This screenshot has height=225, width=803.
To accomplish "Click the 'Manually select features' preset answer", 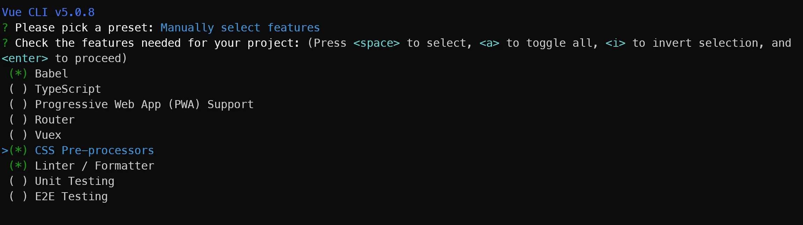I will (x=240, y=28).
